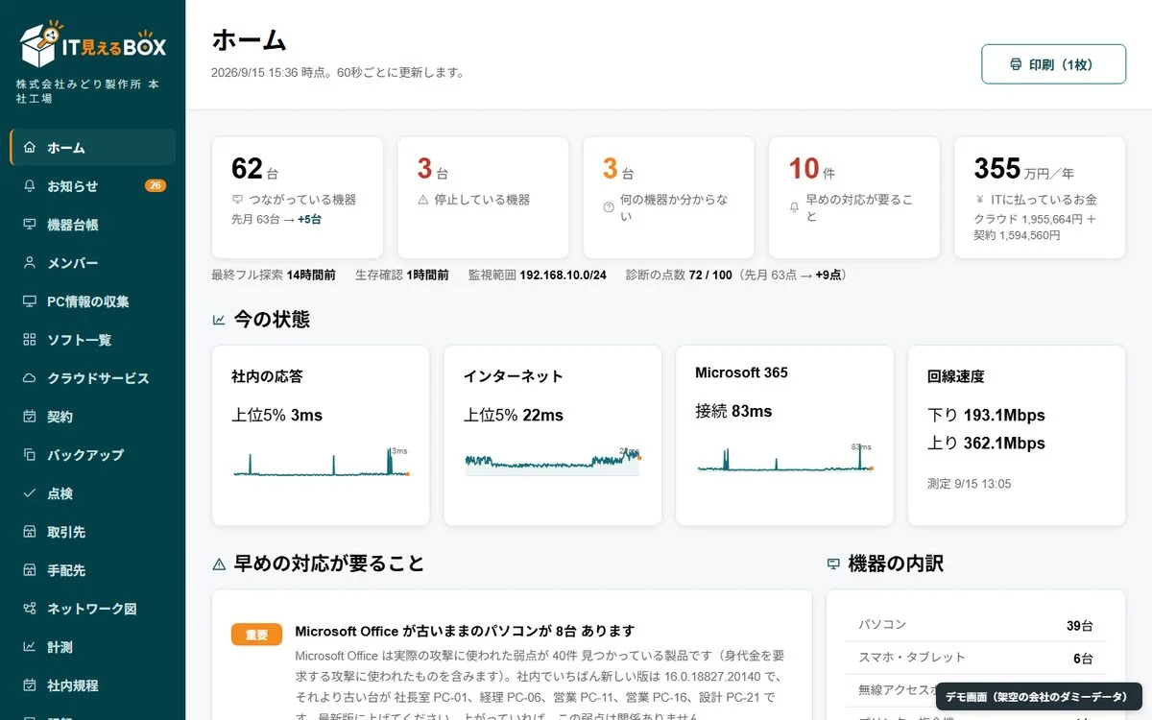1152x720 pixels.
Task: Open the Microsoft Office が古いまま alert title
Action: click(x=465, y=632)
